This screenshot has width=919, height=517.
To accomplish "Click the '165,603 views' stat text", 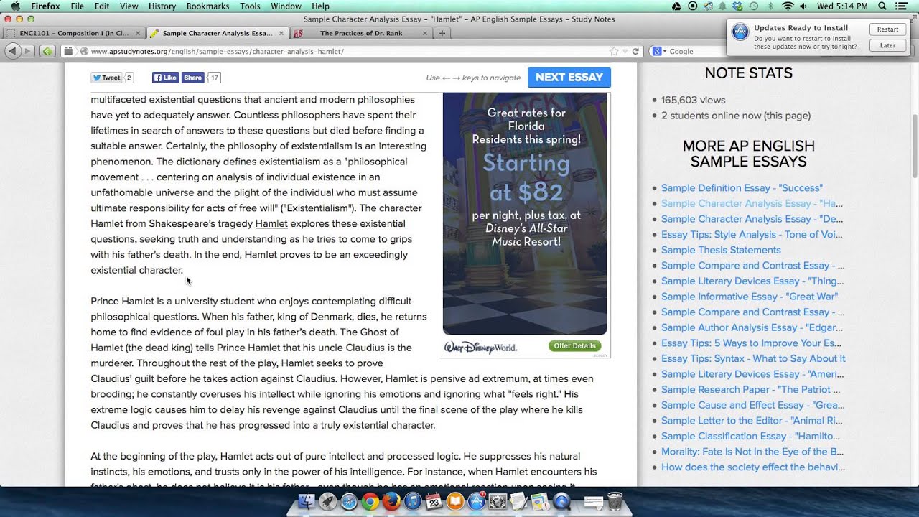I will (x=693, y=100).
